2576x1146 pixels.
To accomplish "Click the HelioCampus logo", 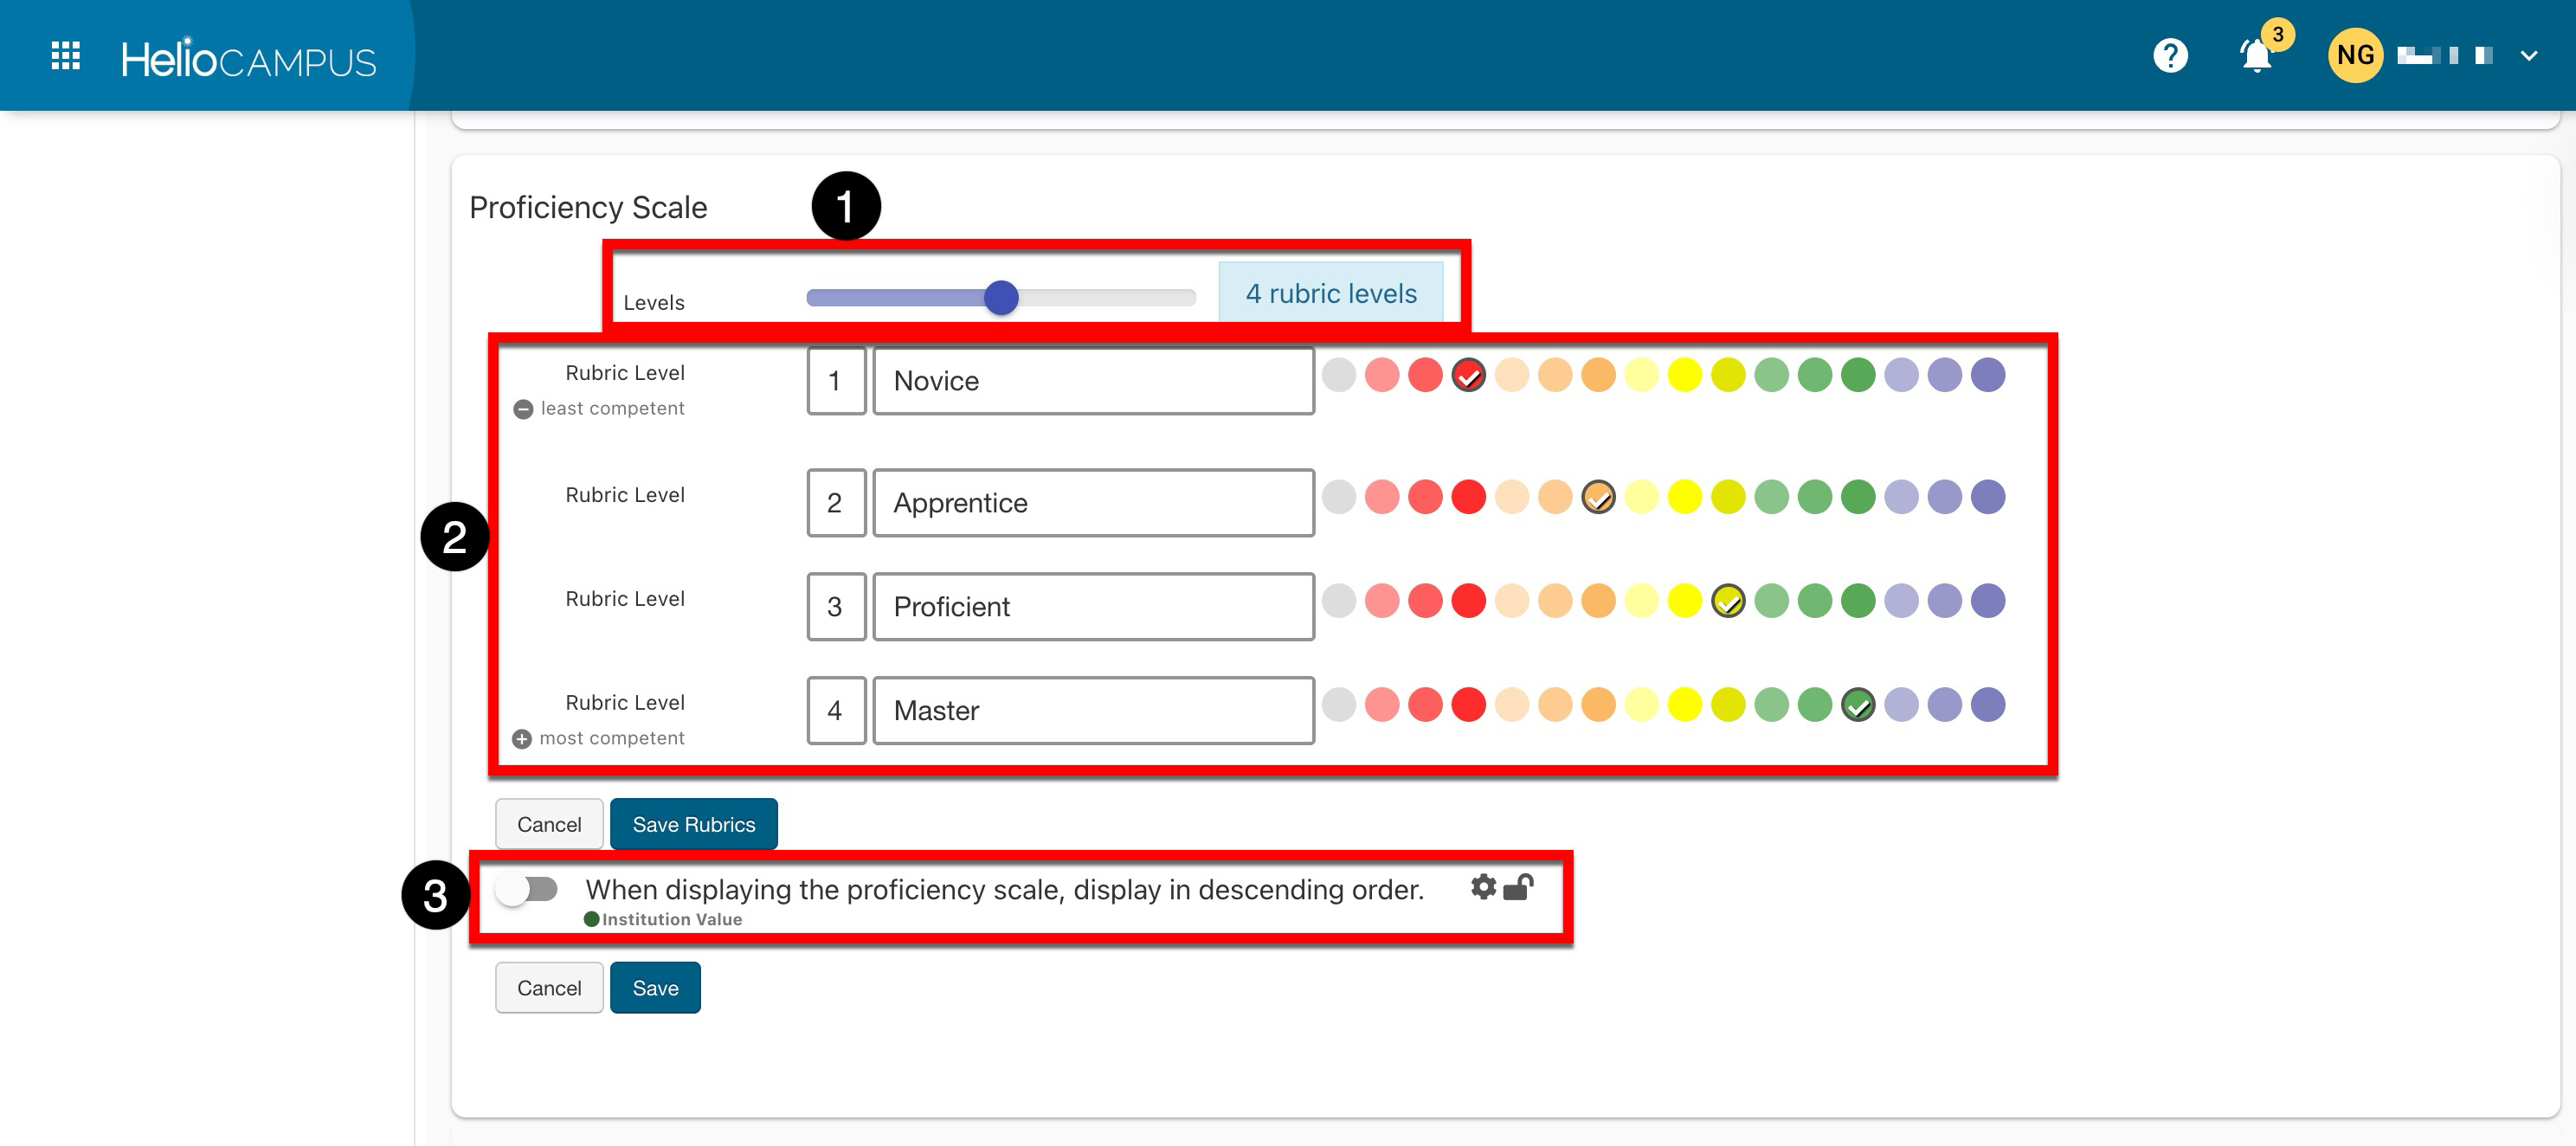I will (248, 60).
